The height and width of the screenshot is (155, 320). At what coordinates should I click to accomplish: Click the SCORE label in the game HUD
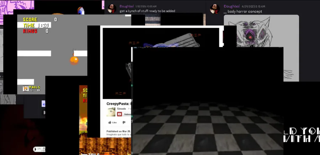coord(30,20)
